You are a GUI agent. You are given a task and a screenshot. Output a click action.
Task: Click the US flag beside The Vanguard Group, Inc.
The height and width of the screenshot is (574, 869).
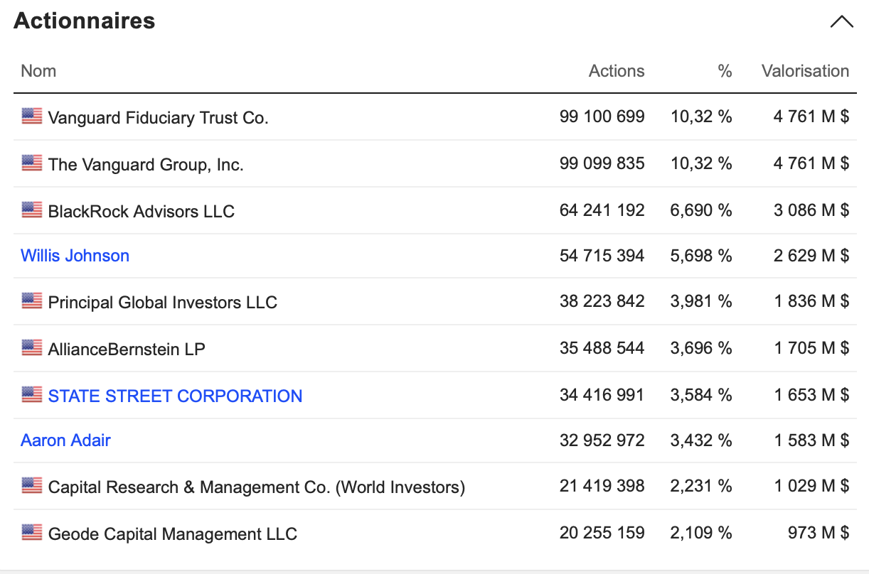point(32,163)
